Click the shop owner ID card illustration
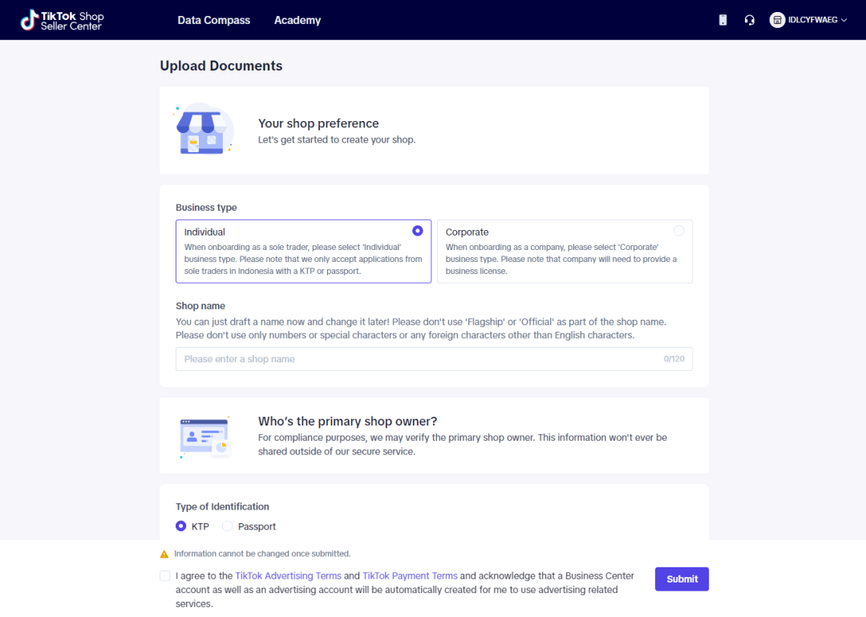The image size is (866, 617). coord(204,437)
